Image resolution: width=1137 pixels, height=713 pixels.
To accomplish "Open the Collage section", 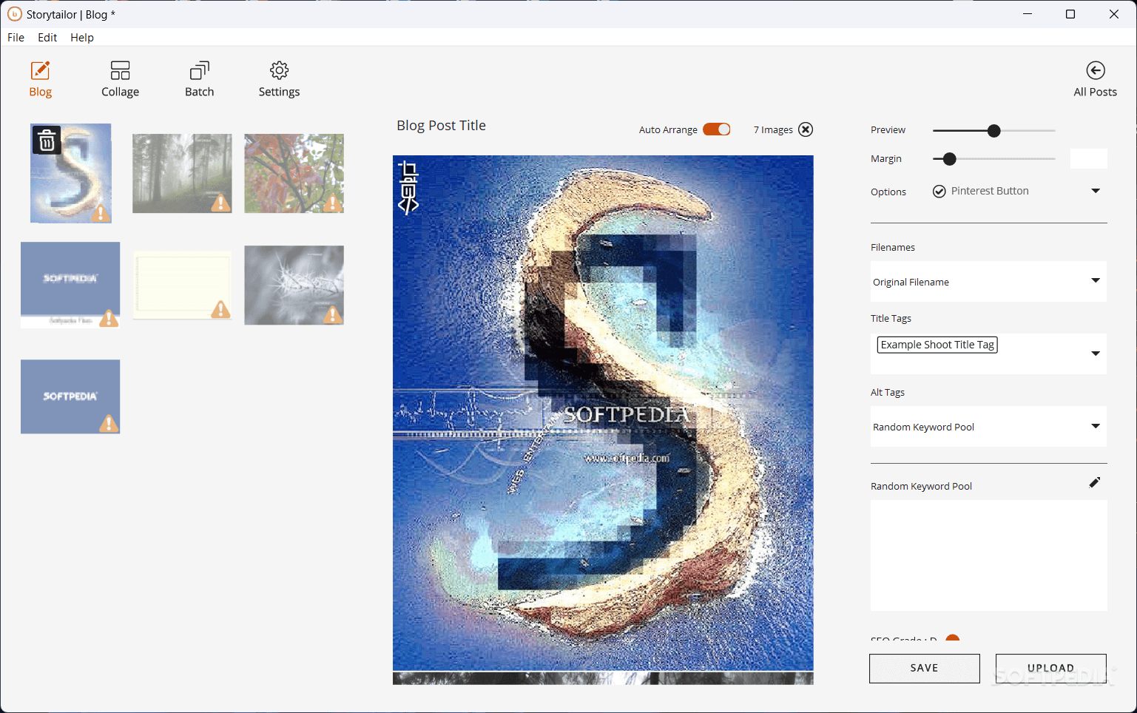I will (x=120, y=79).
